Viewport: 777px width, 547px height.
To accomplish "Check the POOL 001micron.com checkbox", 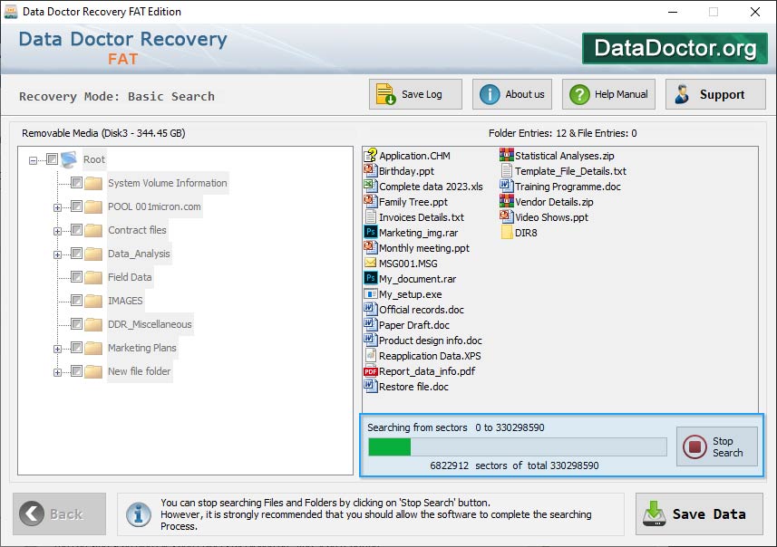I will (76, 206).
